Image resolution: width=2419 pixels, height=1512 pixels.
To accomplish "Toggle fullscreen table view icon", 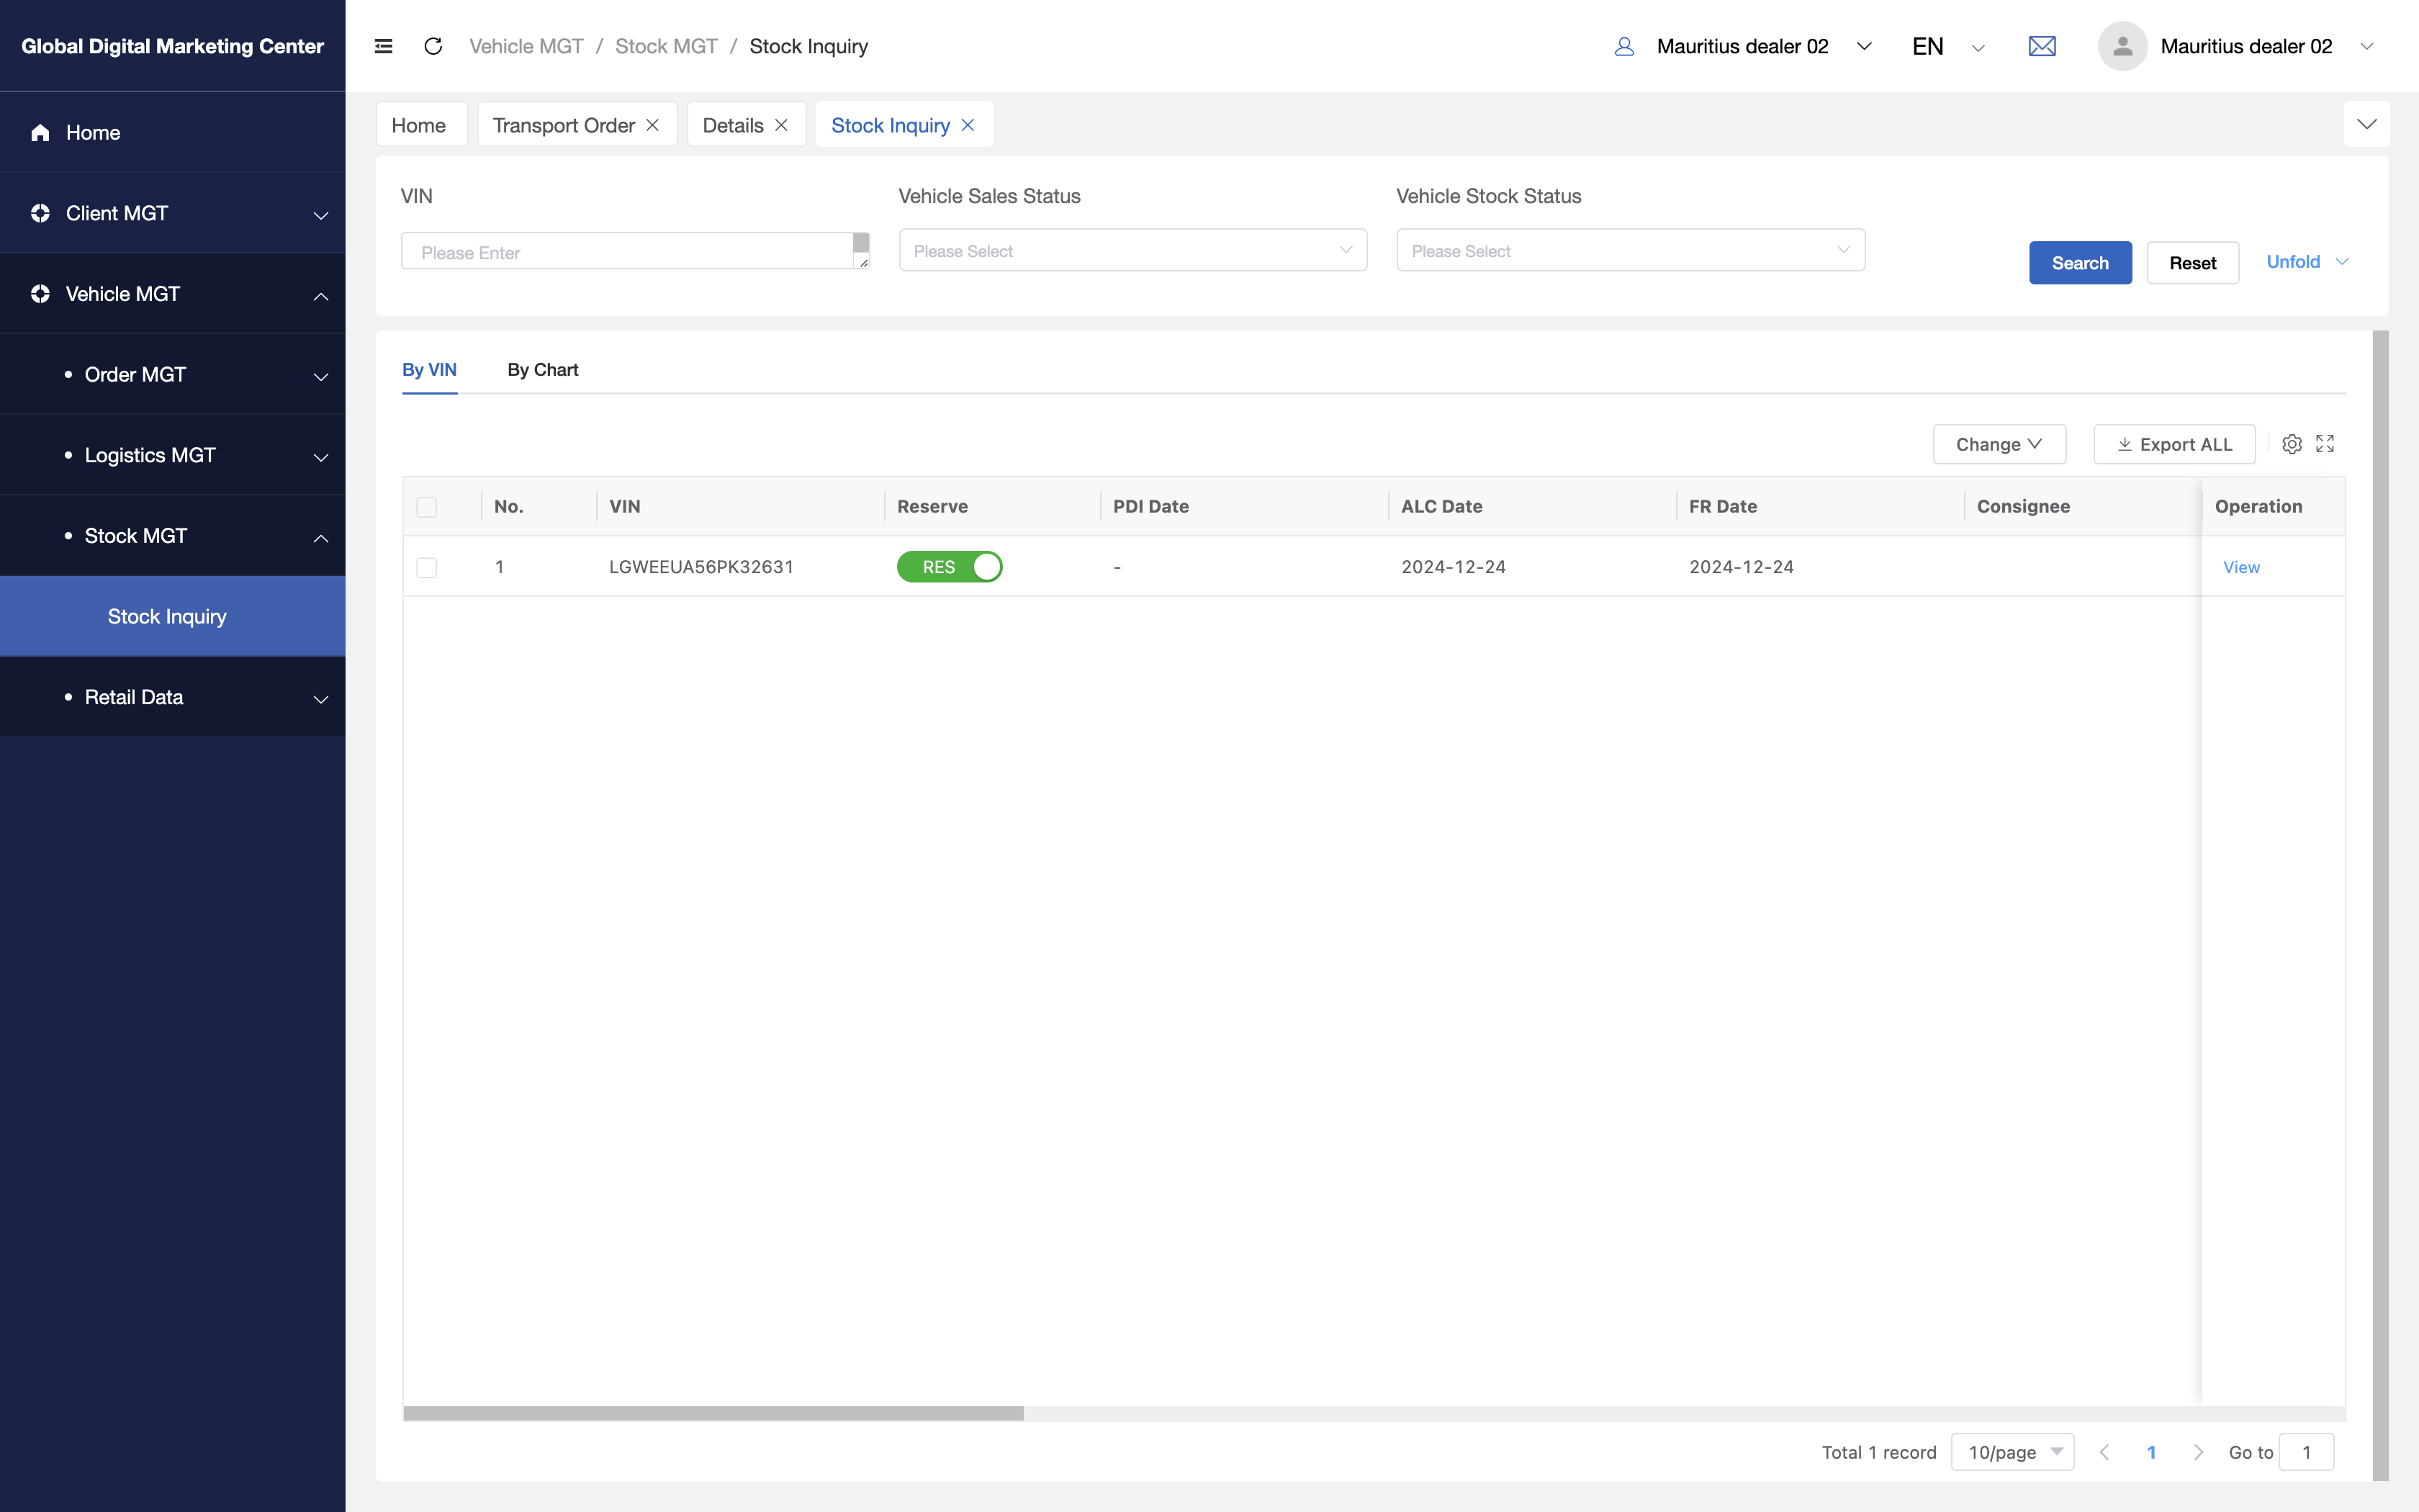I will point(2325,444).
